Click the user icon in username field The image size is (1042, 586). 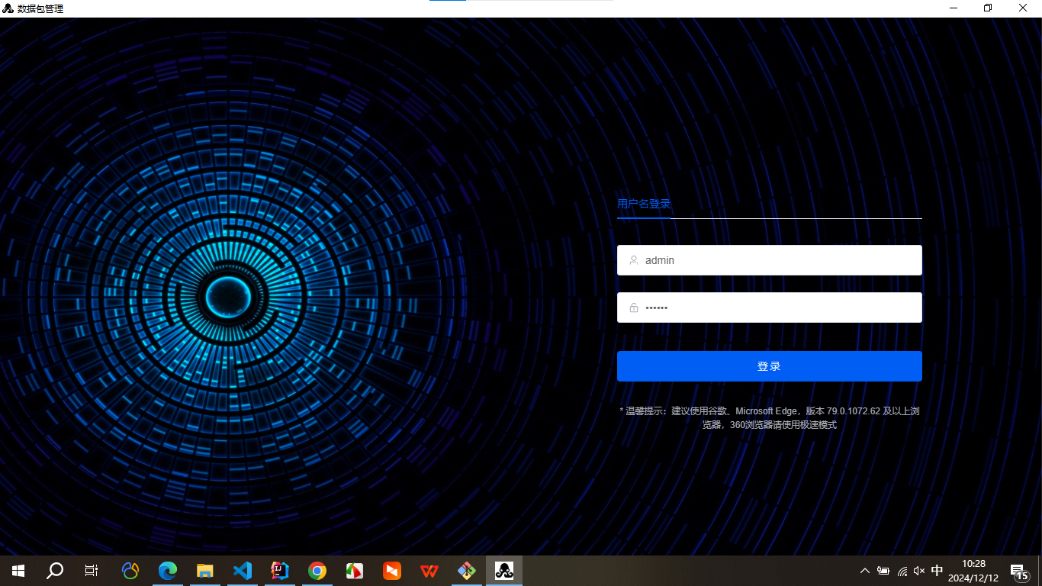(x=634, y=260)
